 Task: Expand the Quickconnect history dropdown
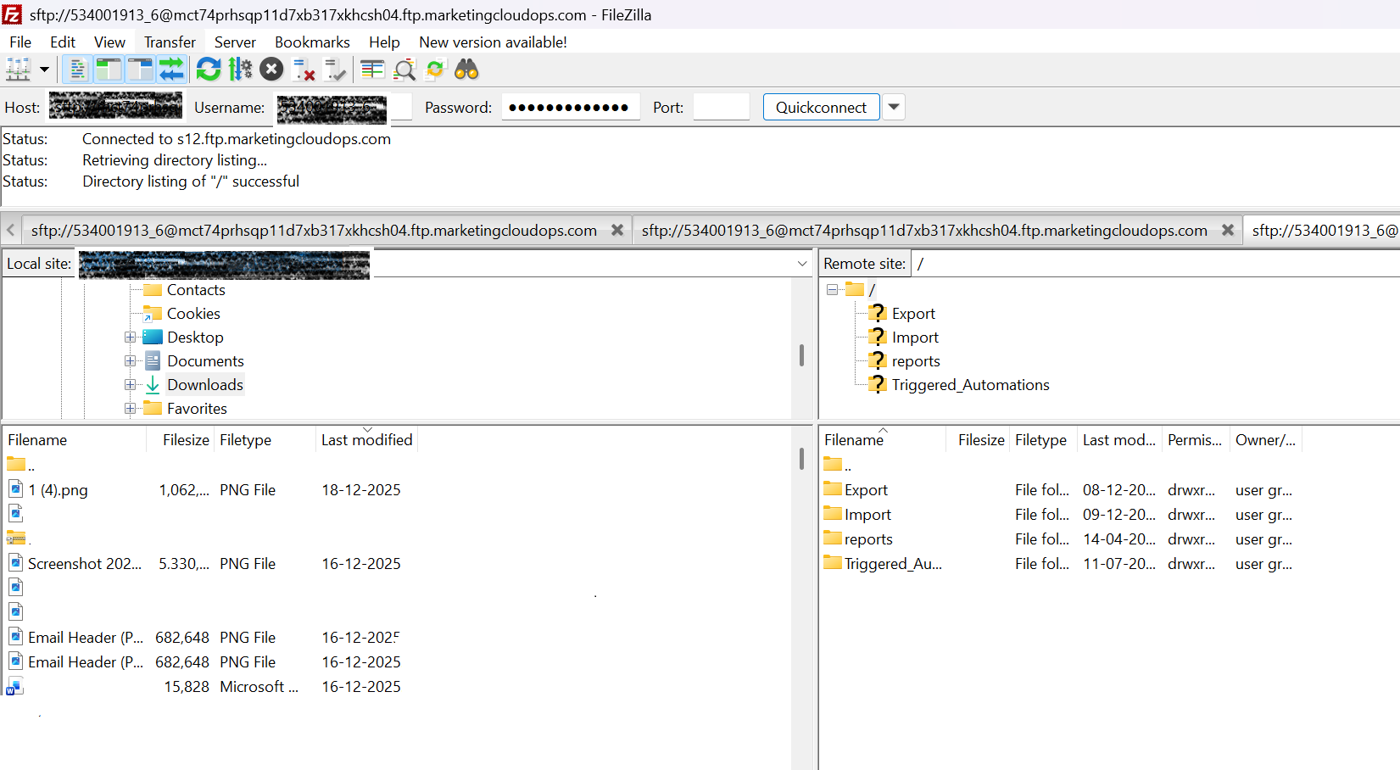point(894,107)
